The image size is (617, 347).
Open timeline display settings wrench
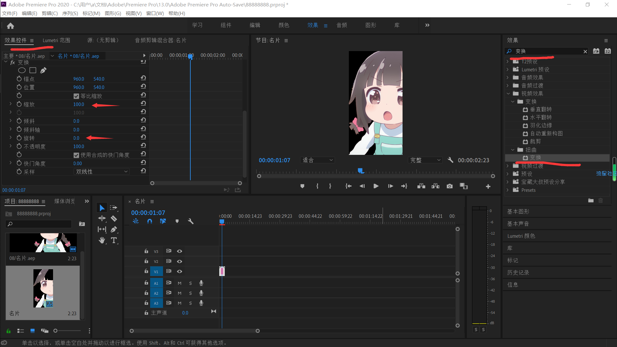pos(191,221)
